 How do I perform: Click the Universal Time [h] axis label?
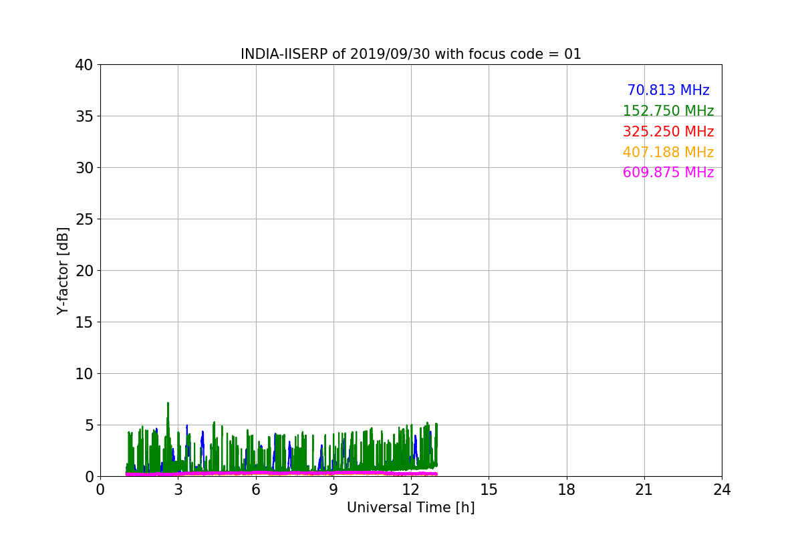(x=410, y=508)
